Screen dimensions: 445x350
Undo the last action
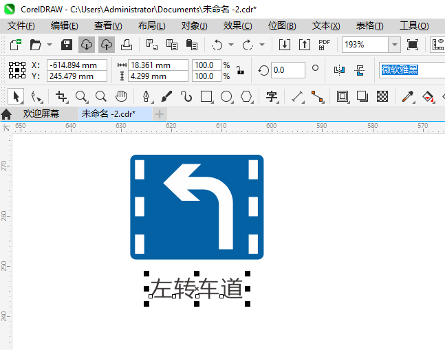[217, 45]
